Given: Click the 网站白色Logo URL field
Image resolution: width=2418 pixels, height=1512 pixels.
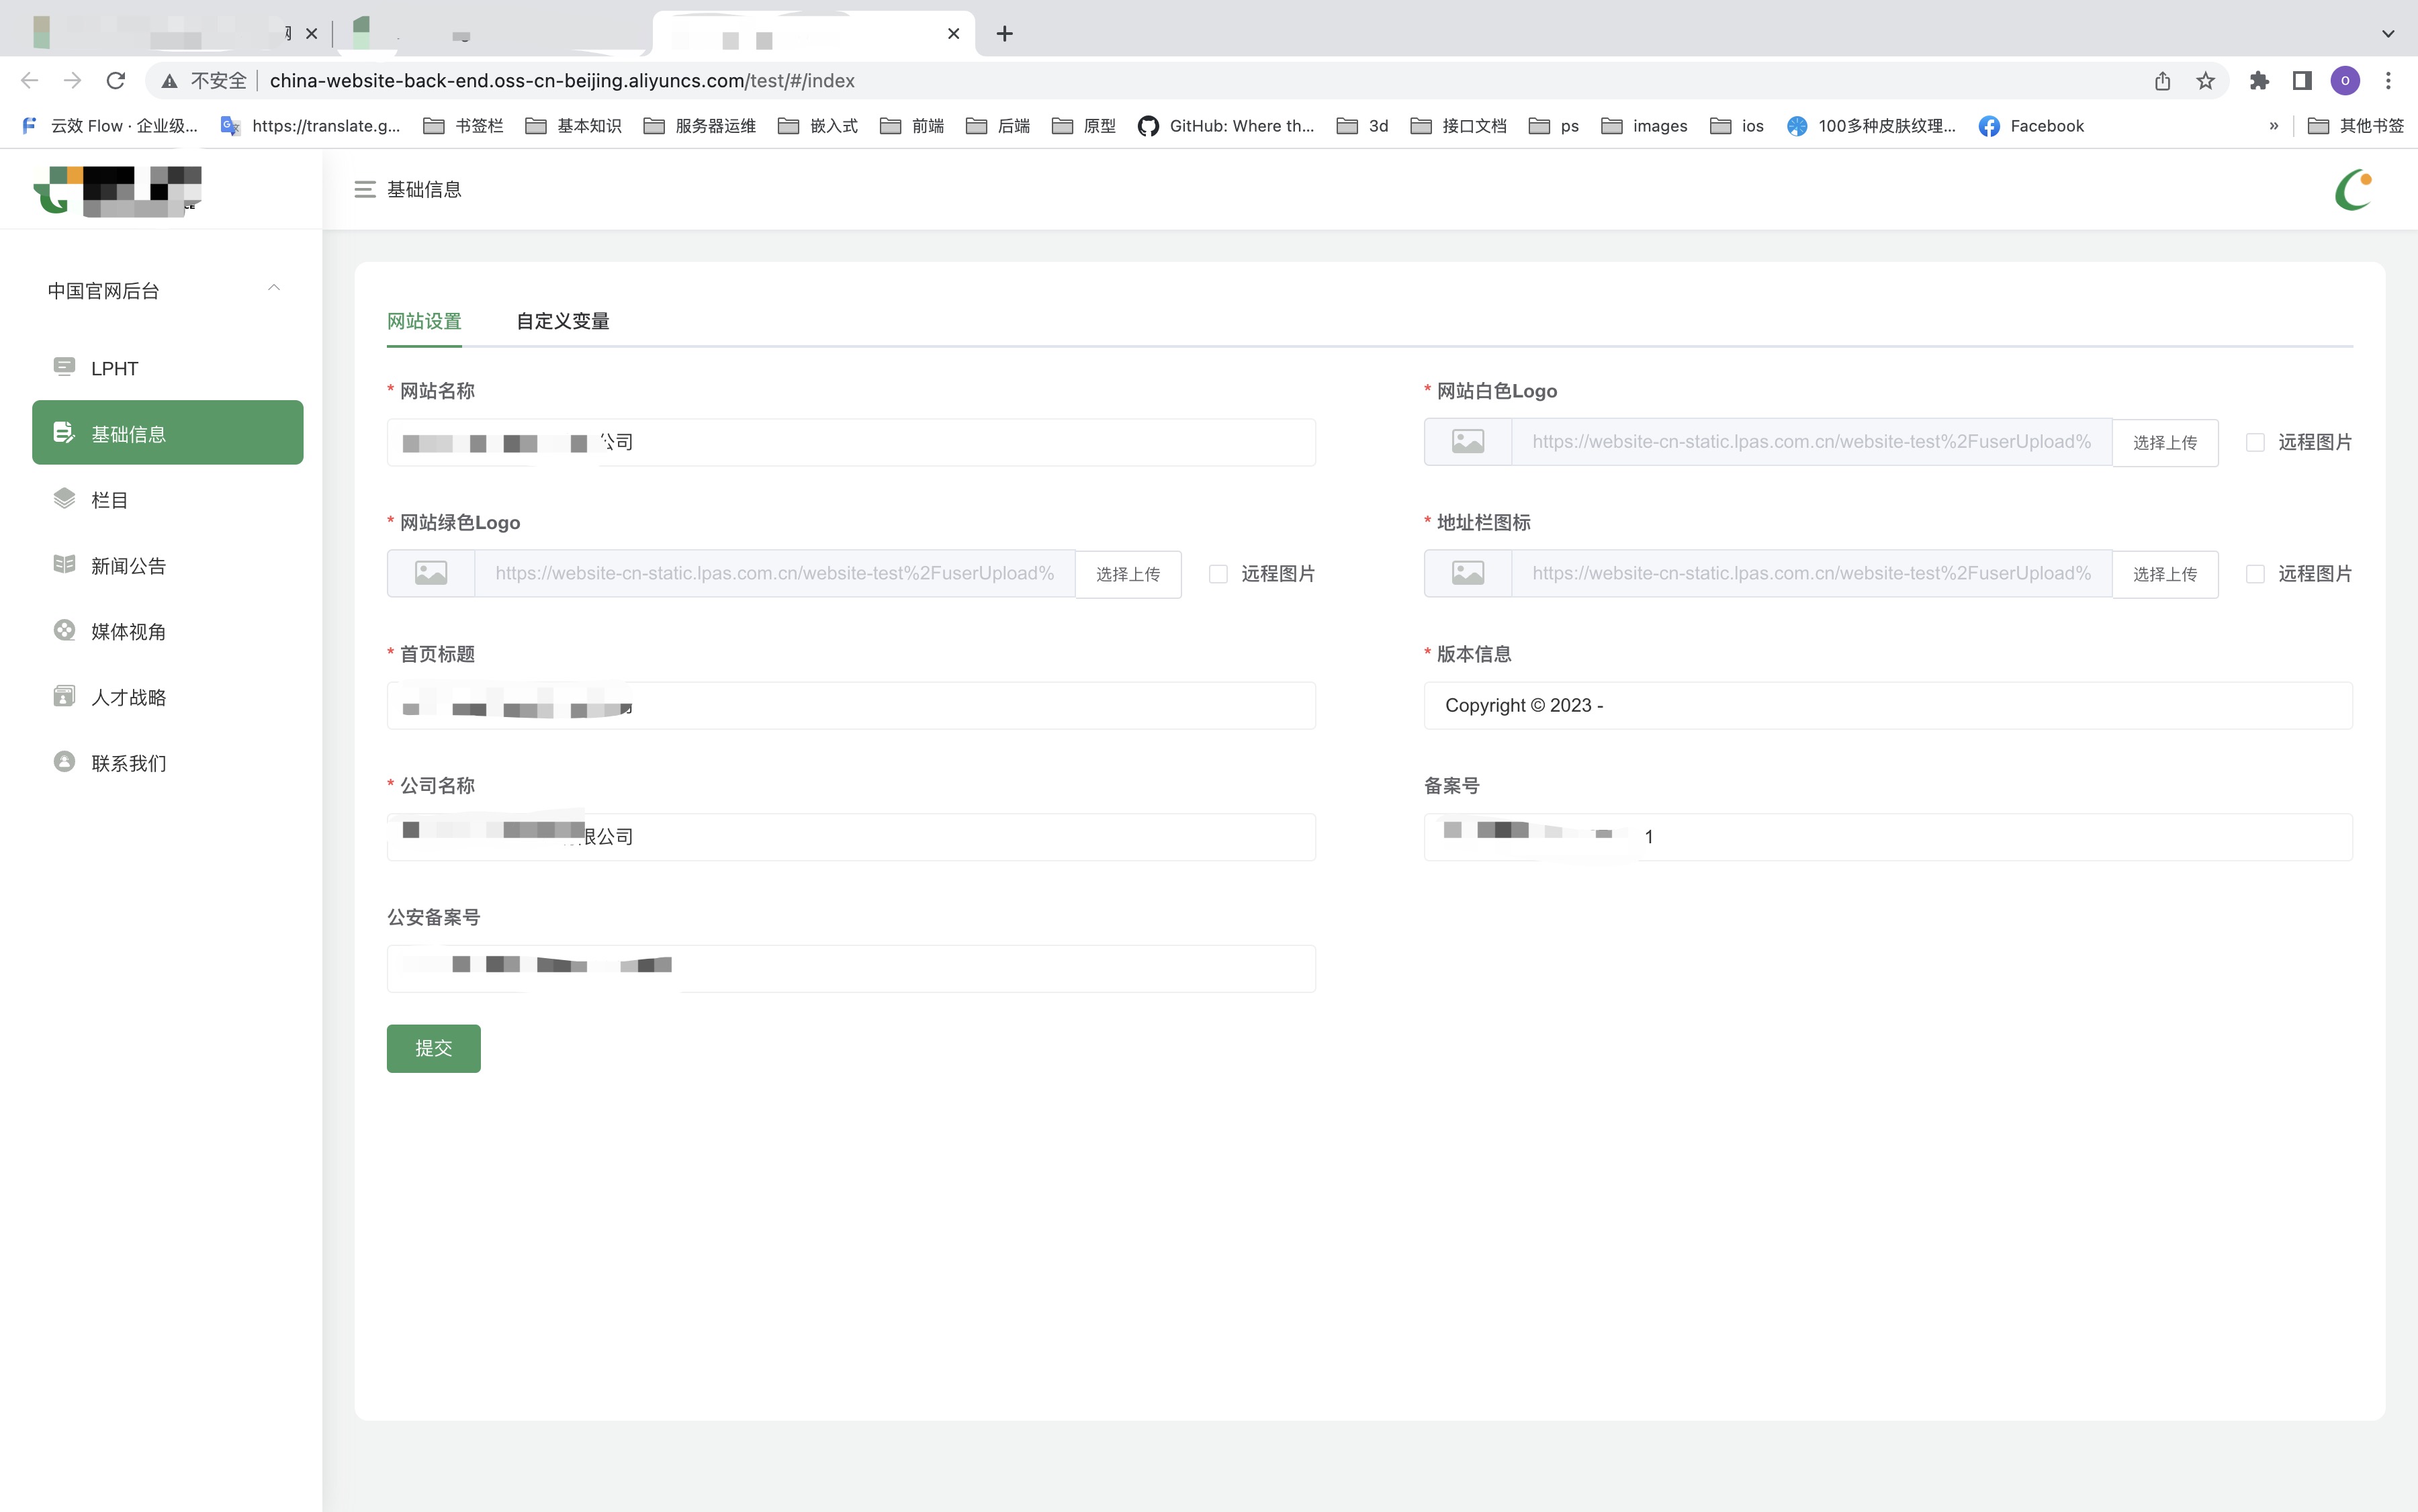Looking at the screenshot, I should pyautogui.click(x=1811, y=442).
